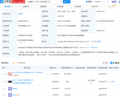Open 企业中心 link

coord(98,2)
